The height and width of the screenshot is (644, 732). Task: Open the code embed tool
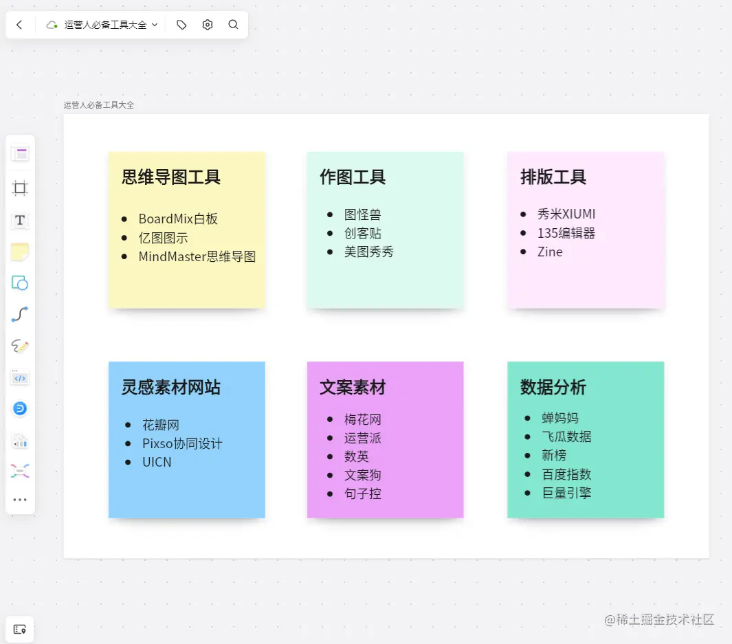click(20, 377)
